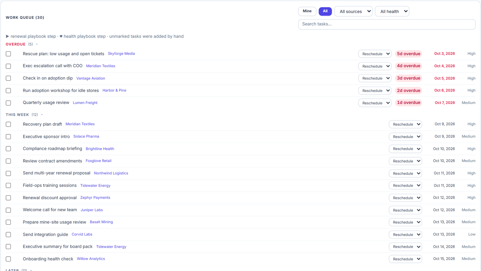Click the 2d overdue badge
The width and height of the screenshot is (481, 271).
pos(409,90)
